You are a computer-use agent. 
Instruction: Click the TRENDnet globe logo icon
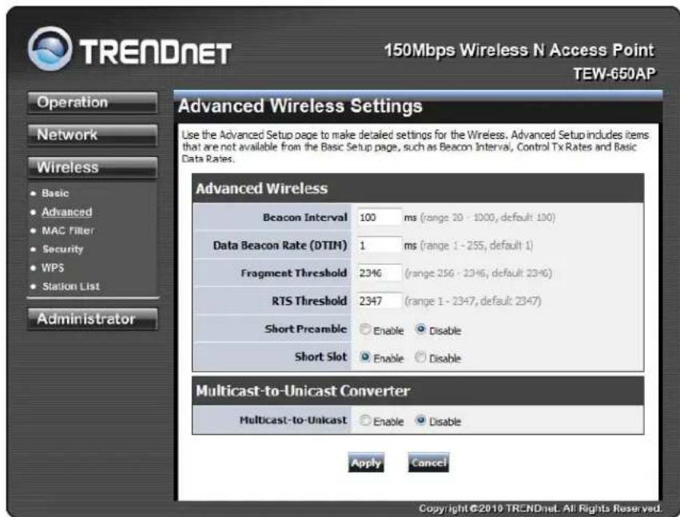[50, 49]
